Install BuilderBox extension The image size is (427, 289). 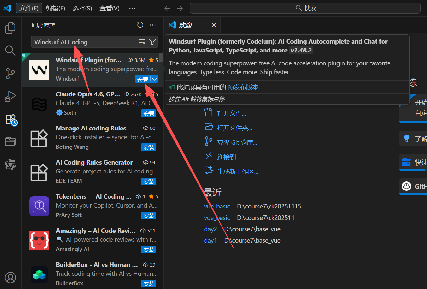(149, 284)
